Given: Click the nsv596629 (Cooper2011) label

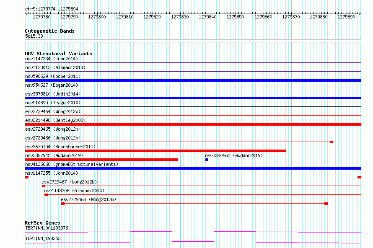Looking at the screenshot, I should [x=53, y=76].
